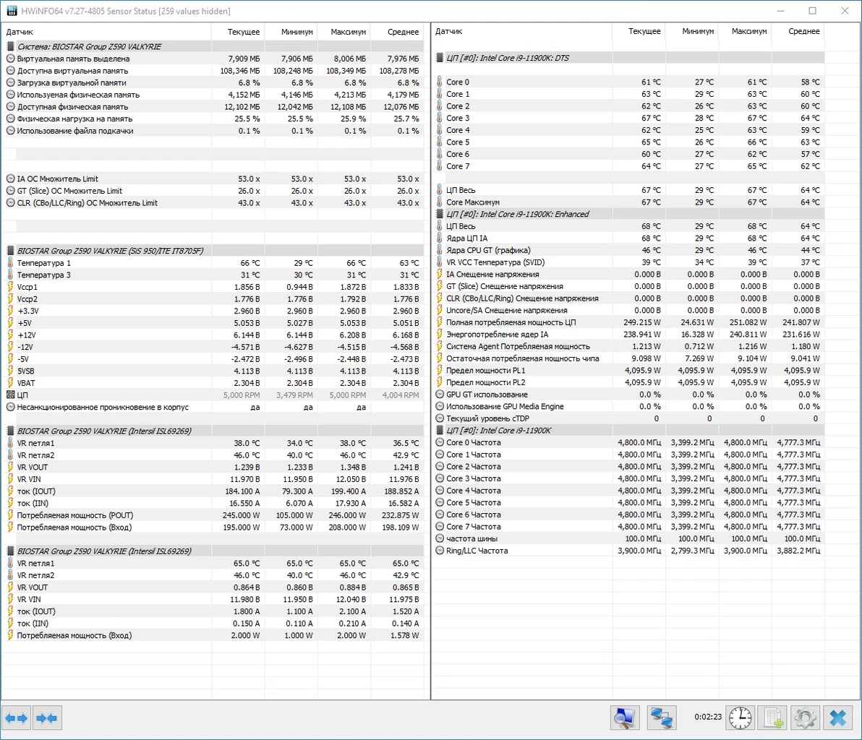
Task: Click the lightning icon beside VBAT
Action: pos(10,383)
